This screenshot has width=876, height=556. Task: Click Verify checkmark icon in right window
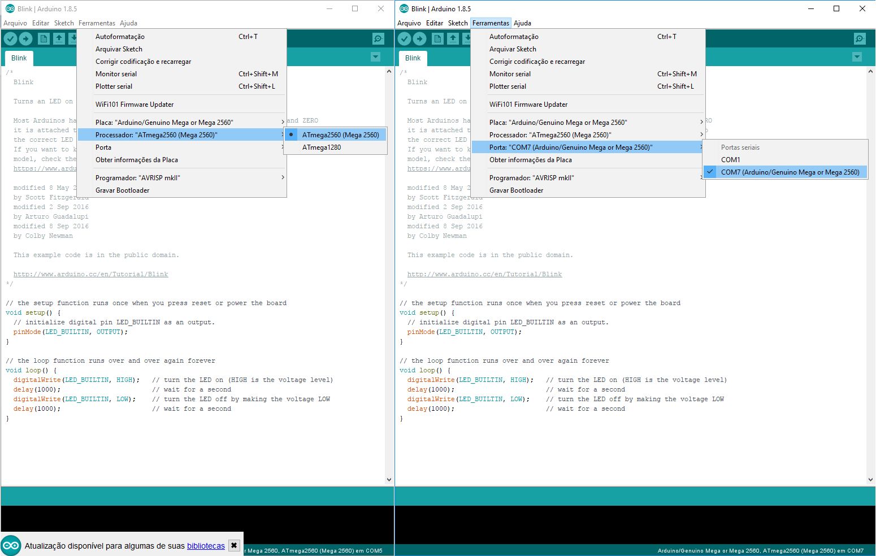pos(405,38)
